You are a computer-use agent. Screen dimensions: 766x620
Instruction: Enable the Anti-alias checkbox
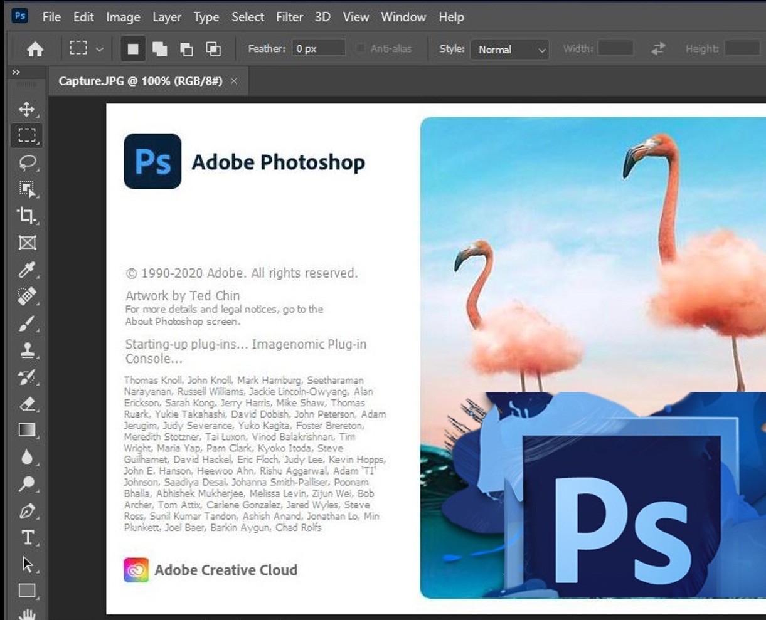[x=361, y=49]
